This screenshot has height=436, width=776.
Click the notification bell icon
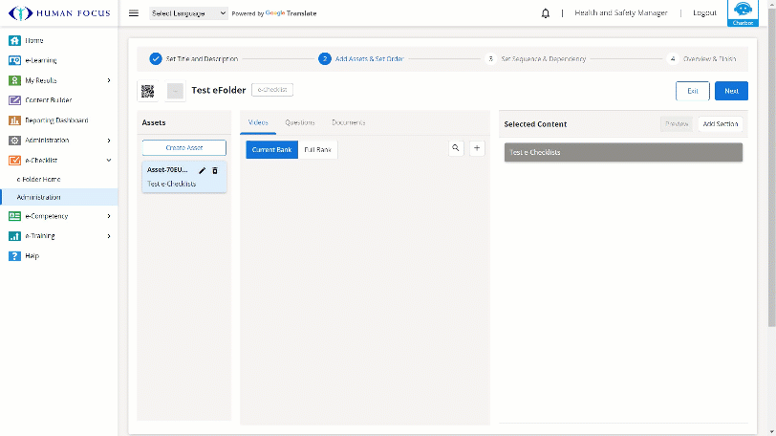click(x=546, y=13)
